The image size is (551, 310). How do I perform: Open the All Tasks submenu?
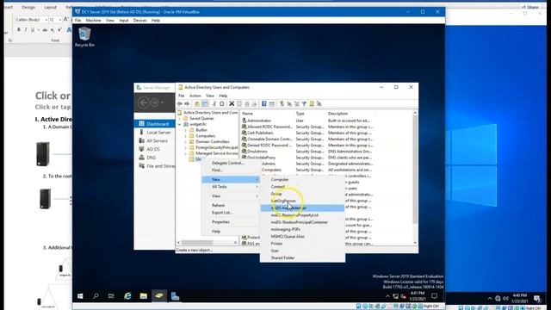231,187
